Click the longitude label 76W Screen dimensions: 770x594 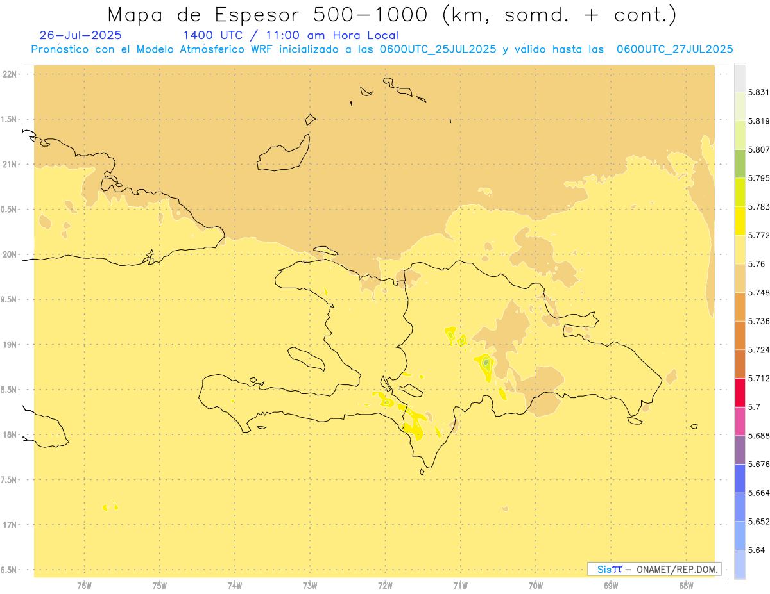(x=84, y=585)
